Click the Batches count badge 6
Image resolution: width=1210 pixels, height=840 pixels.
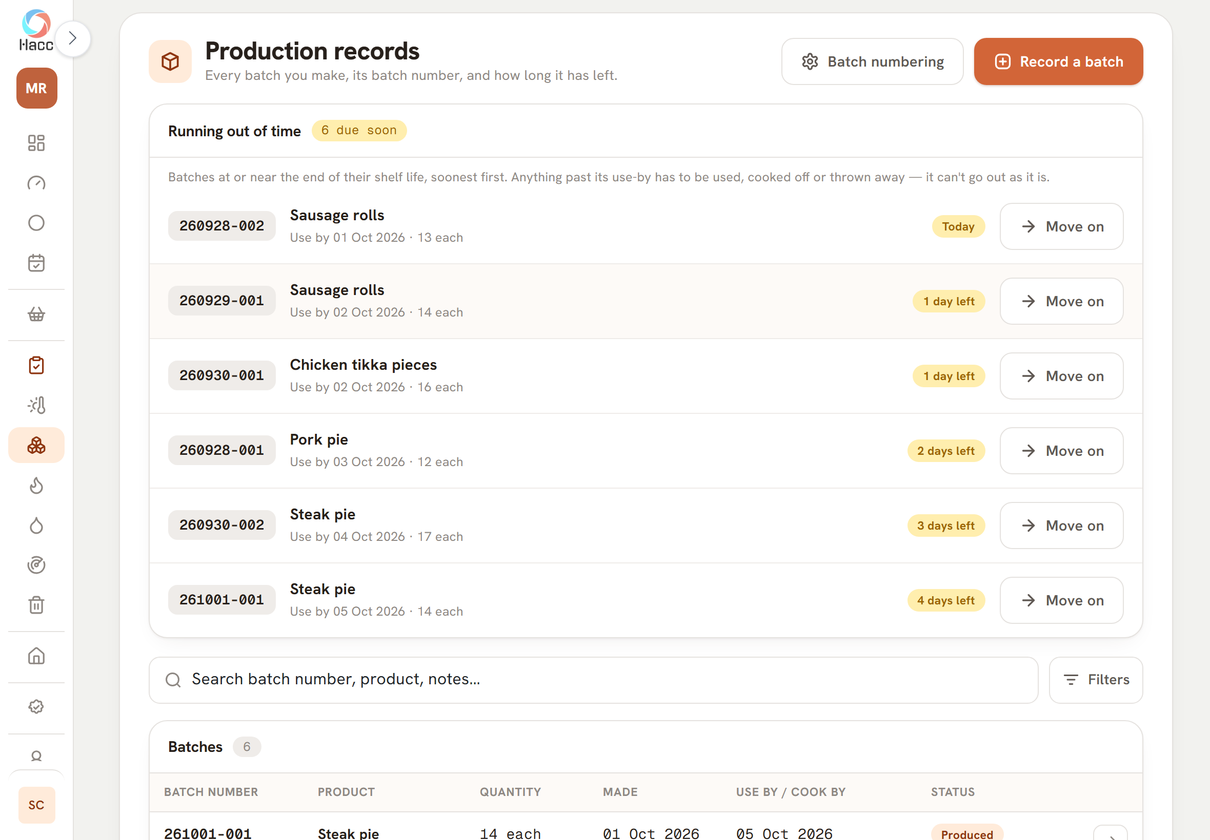[247, 746]
